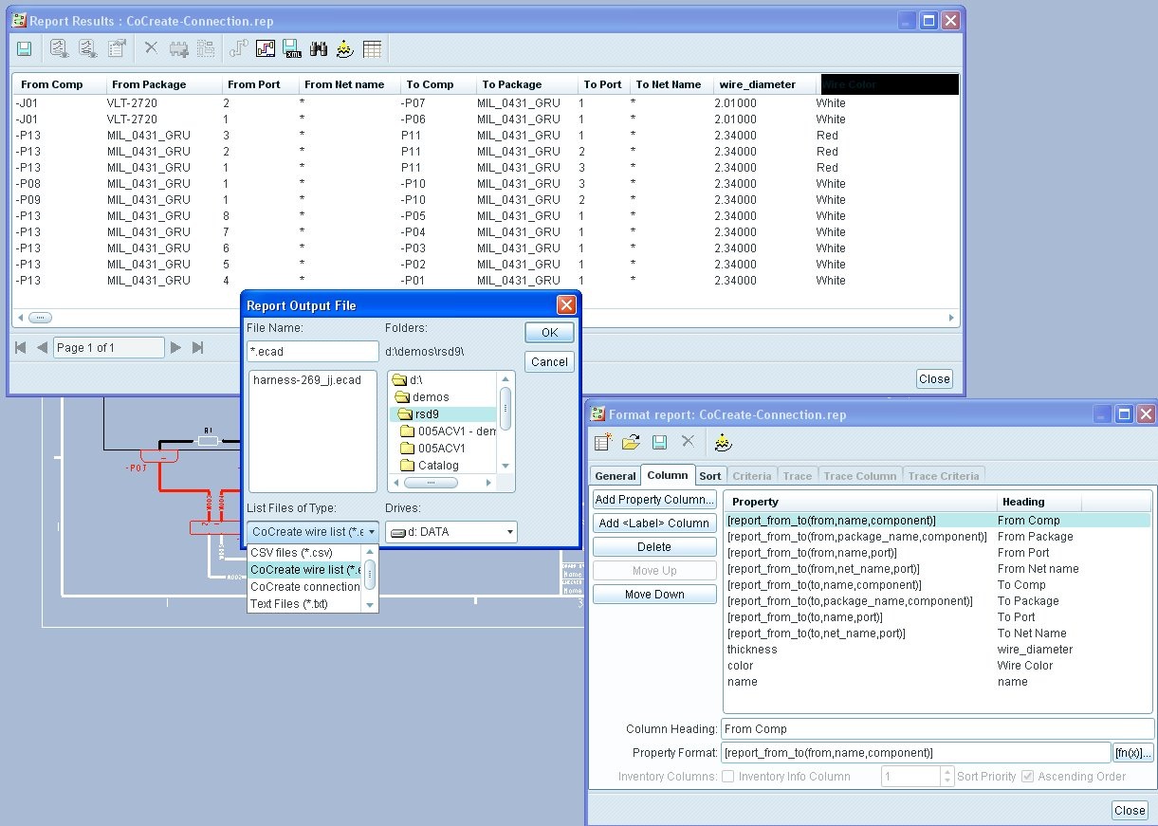Open the Find binoculars tool in Report Results
The height and width of the screenshot is (826, 1158).
point(319,47)
